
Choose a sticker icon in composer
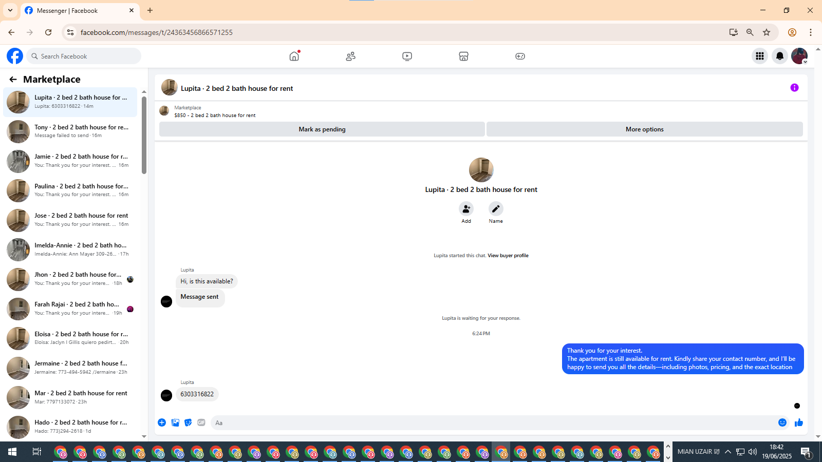point(188,422)
